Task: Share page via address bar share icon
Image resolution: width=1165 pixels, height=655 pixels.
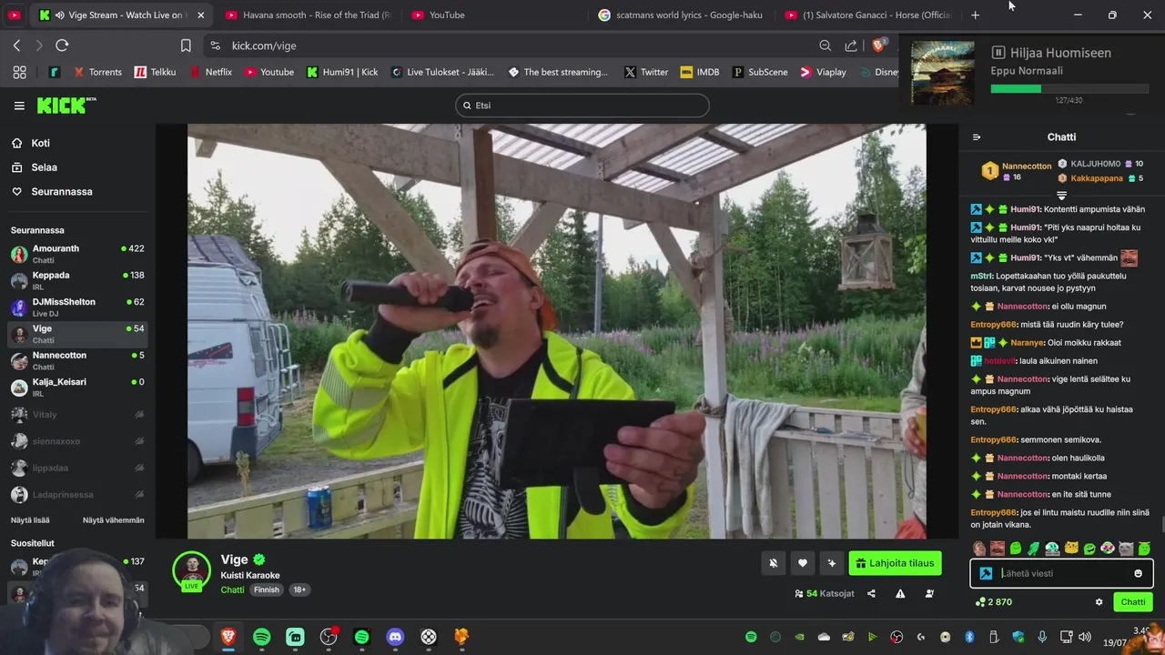Action: tap(850, 45)
